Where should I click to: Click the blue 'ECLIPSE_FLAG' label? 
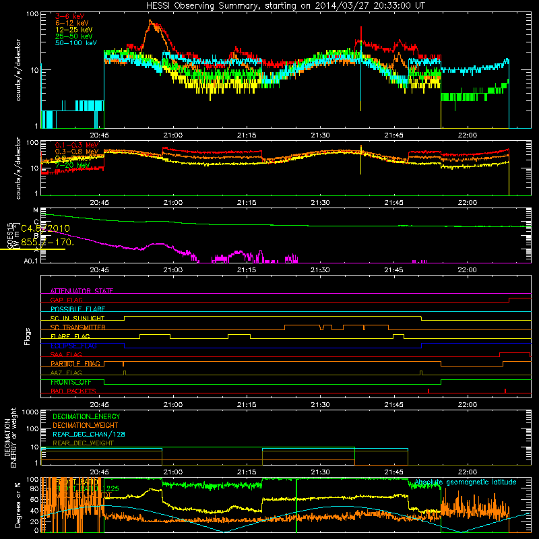[73, 346]
